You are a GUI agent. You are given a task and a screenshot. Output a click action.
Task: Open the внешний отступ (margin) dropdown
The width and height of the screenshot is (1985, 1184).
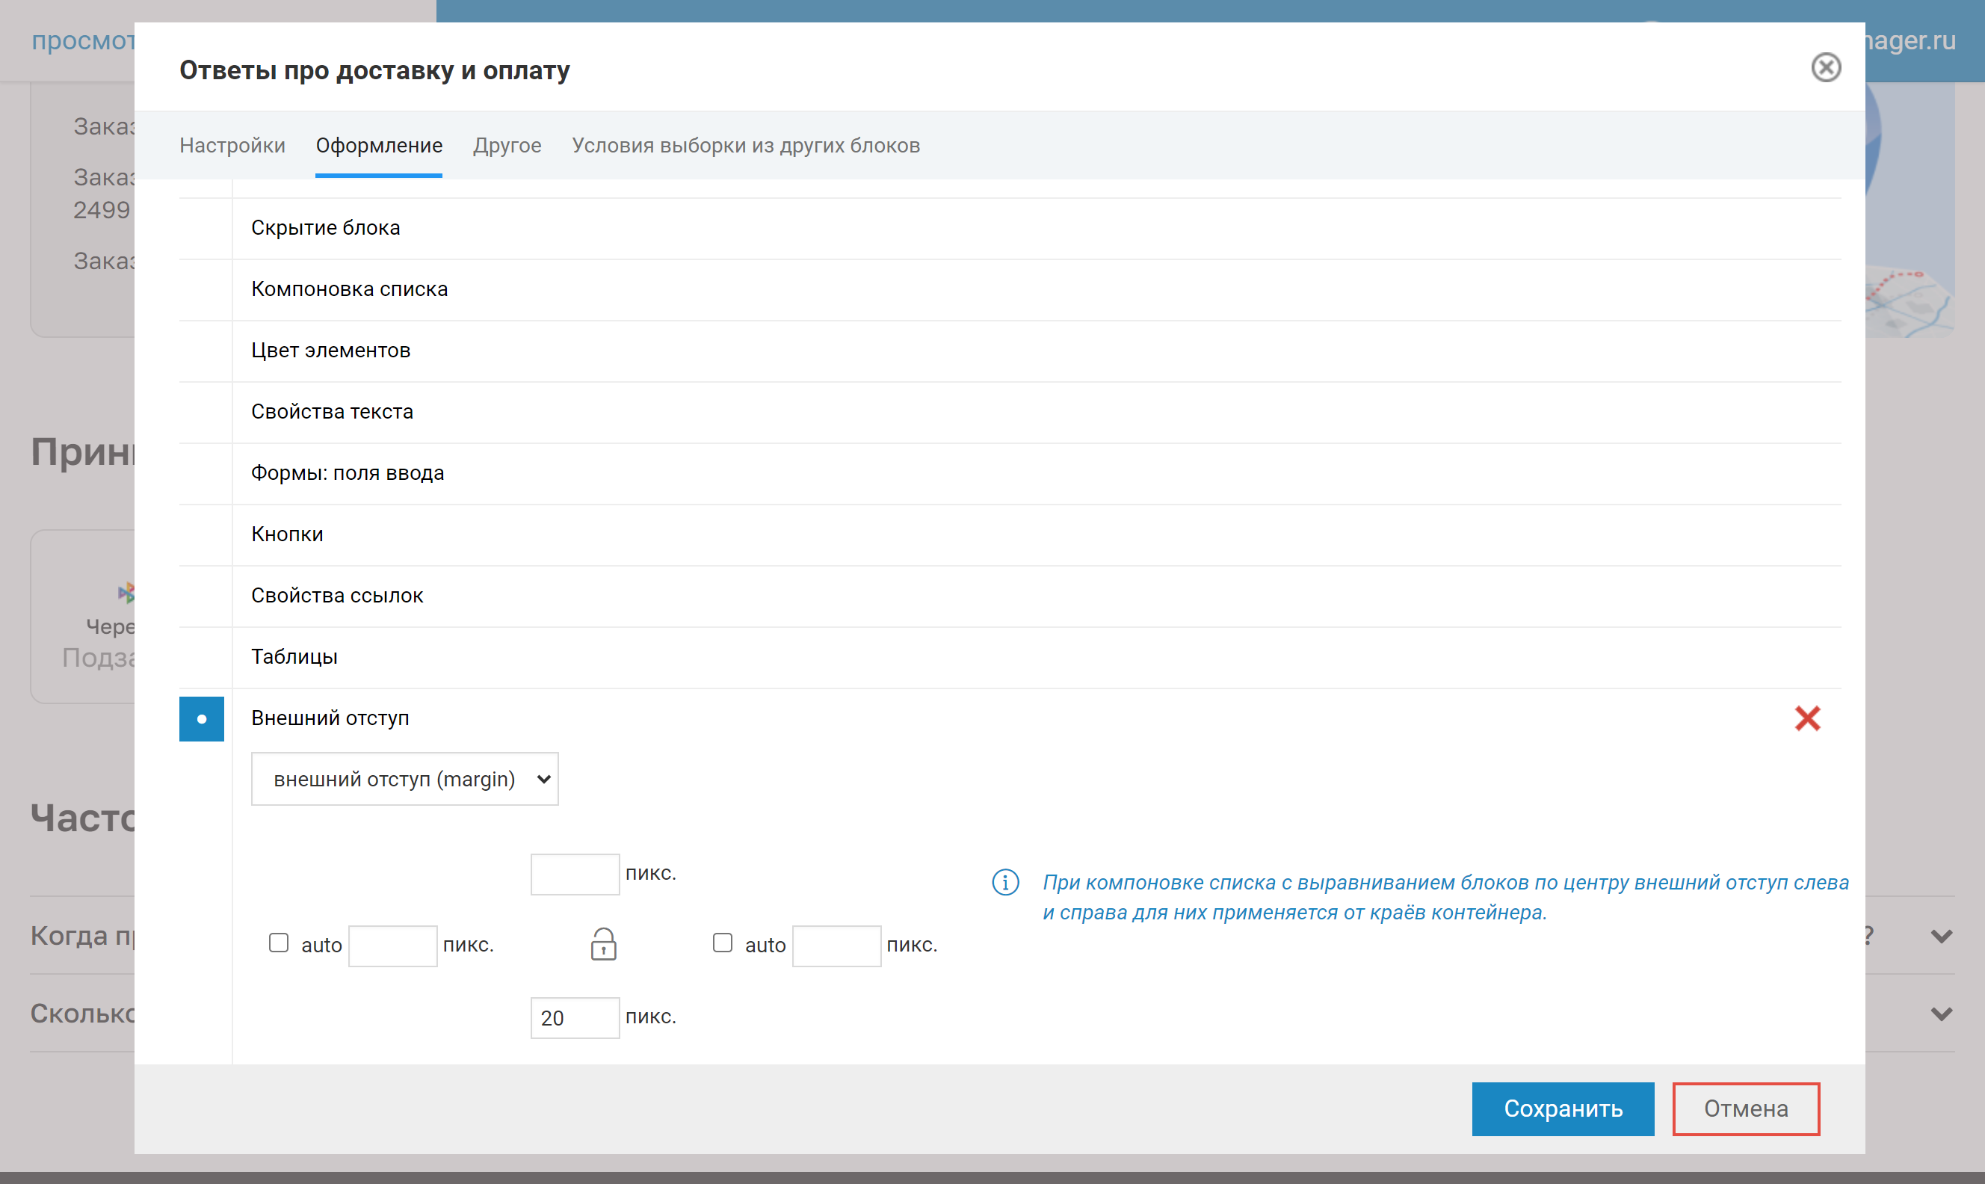(x=404, y=779)
